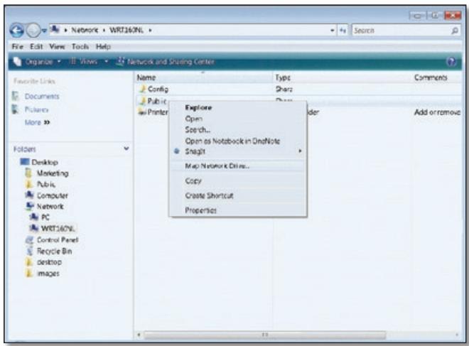
Task: Click the Recycle Bin icon in tree
Action: pyautogui.click(x=30, y=251)
